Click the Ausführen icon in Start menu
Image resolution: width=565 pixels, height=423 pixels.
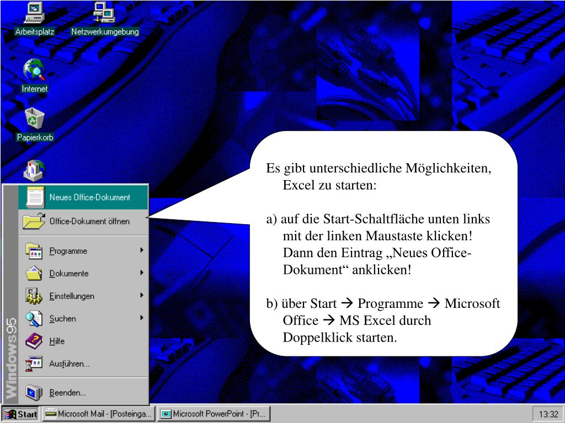coord(34,364)
